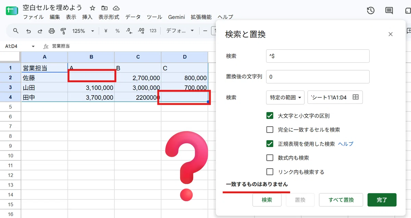Uncheck 正規表現を使用した検索 checkbox
Image resolution: width=411 pixels, height=218 pixels.
coord(270,144)
